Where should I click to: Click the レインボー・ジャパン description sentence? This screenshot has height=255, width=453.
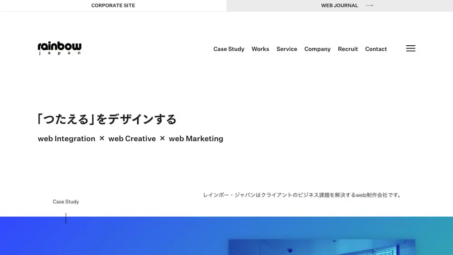303,195
